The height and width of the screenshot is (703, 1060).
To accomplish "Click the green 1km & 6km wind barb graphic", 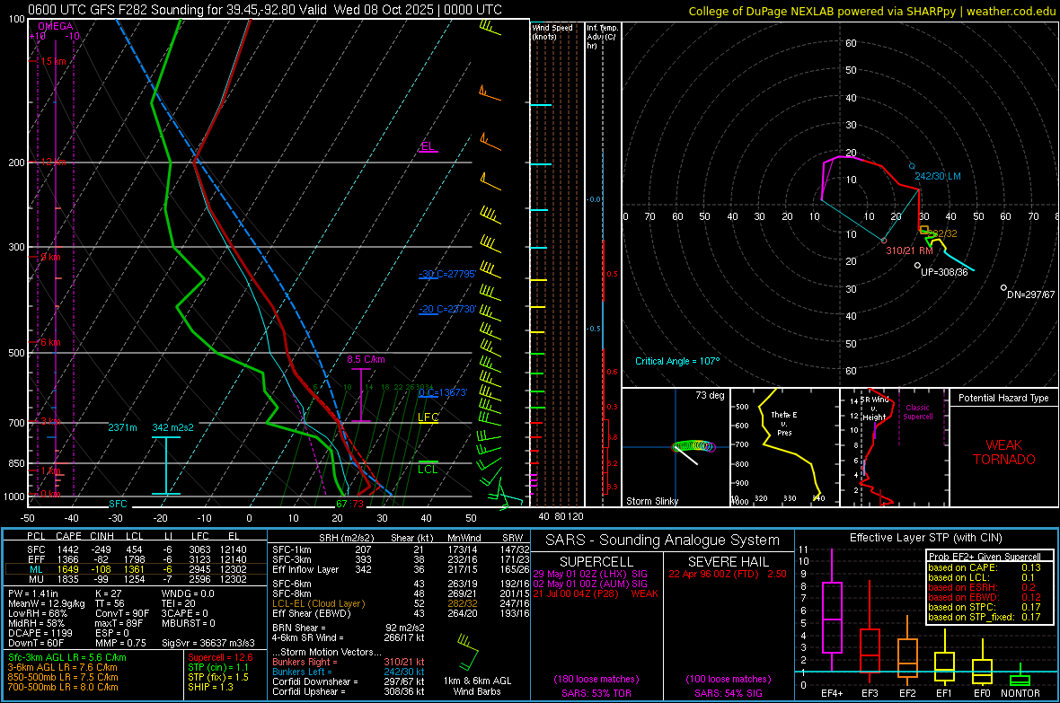I will (469, 651).
